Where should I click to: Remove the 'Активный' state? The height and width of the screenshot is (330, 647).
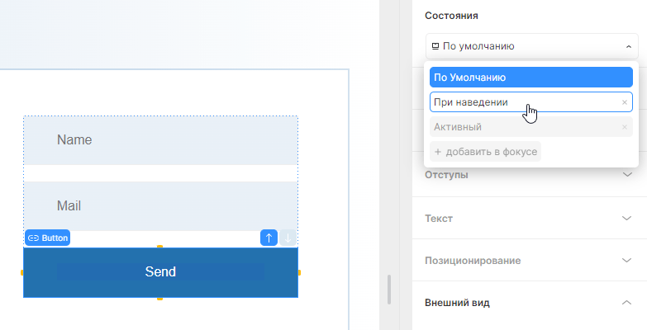pyautogui.click(x=625, y=127)
